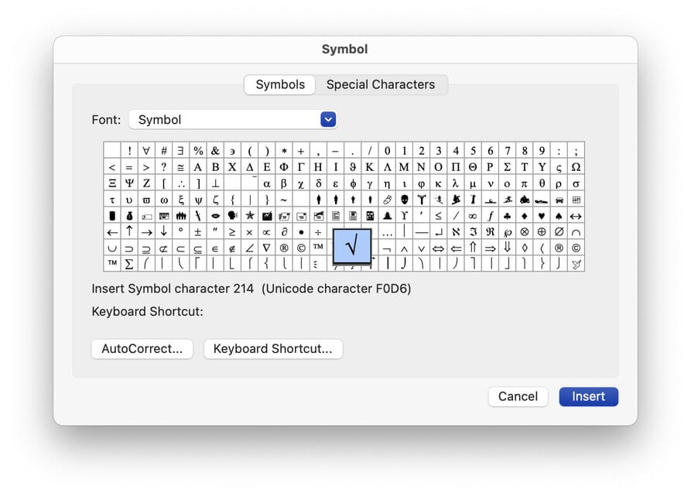Image resolution: width=691 pixels, height=496 pixels.
Task: Open the Keyboard Shortcut... dialog button
Action: tap(272, 349)
